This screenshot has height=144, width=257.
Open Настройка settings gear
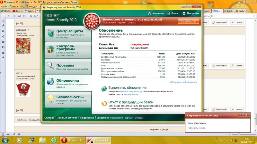tap(184, 13)
